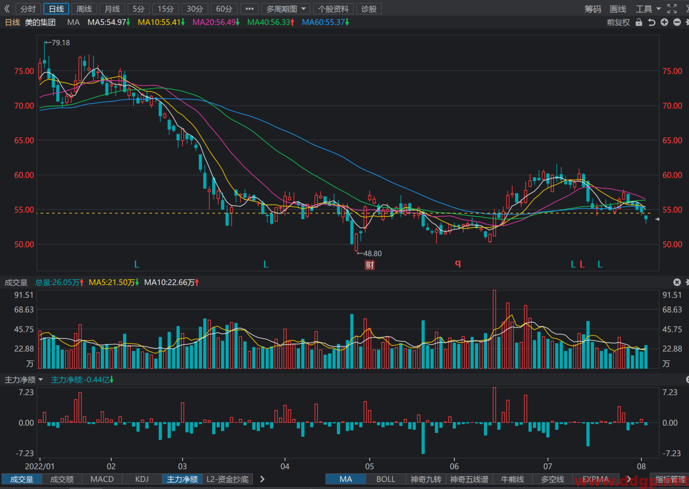
Task: Click the lock icon beside 前复权
Action: pos(639,22)
